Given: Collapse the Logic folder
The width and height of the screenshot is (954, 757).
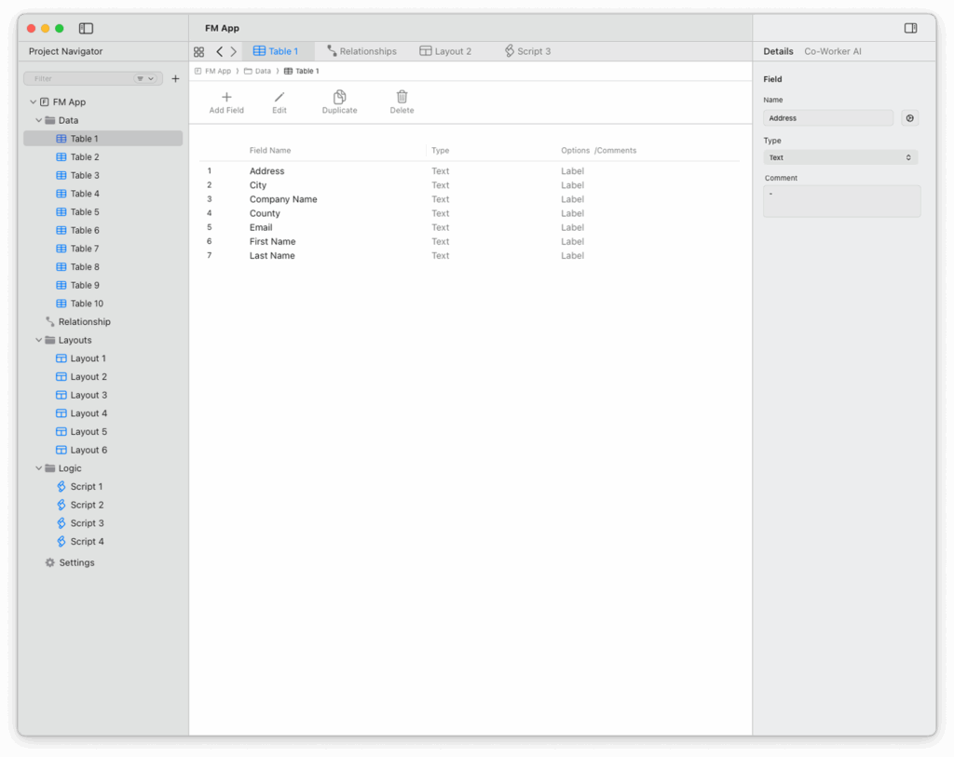Looking at the screenshot, I should 39,468.
